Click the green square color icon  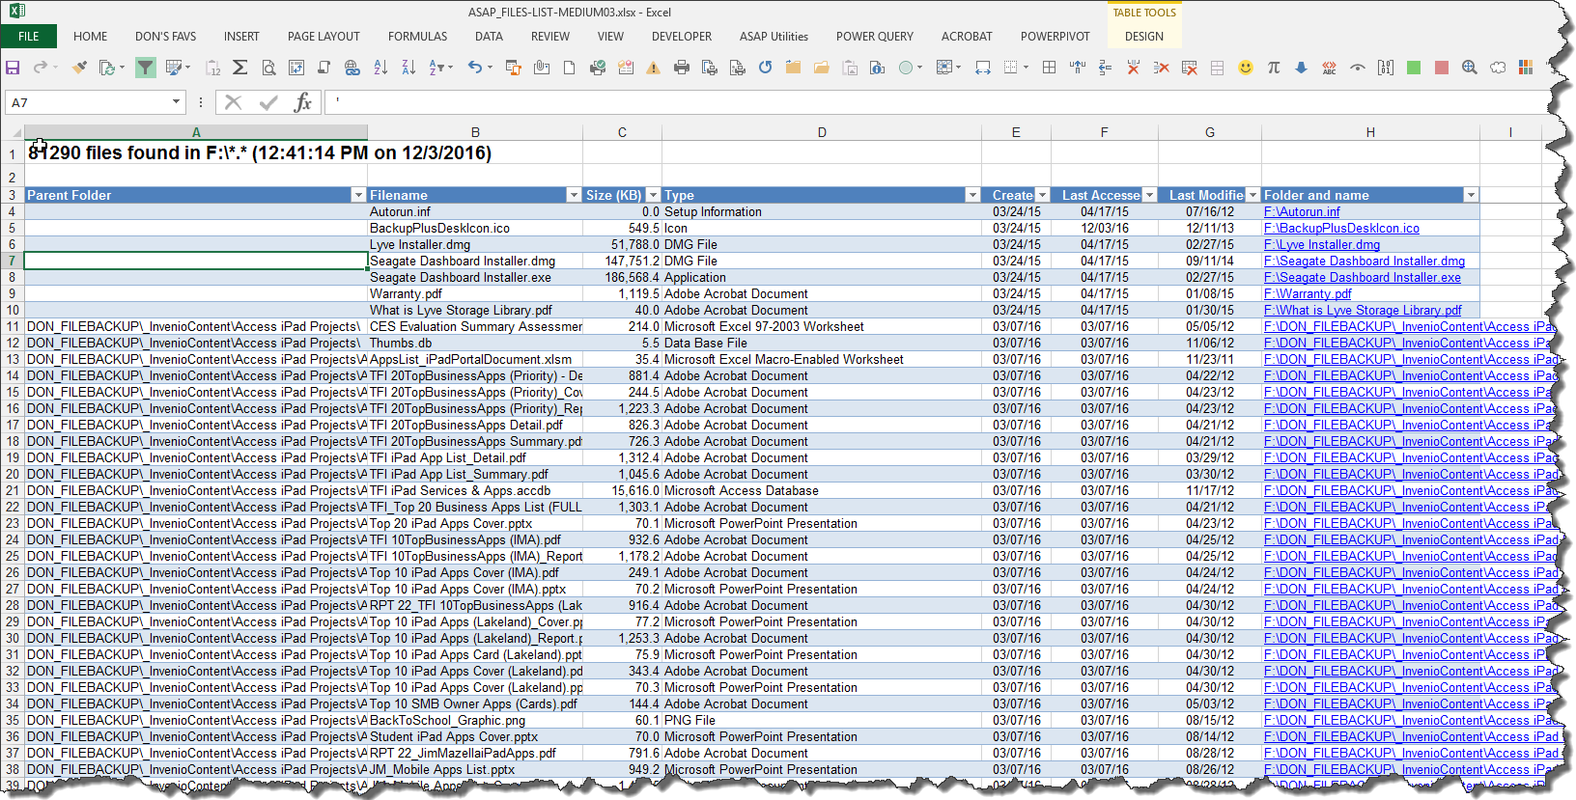pyautogui.click(x=1414, y=68)
